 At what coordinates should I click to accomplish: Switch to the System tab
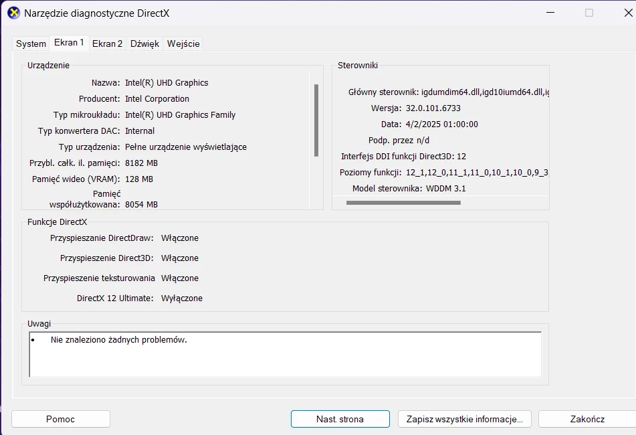[x=30, y=43]
